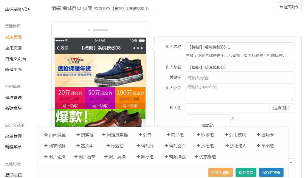Click the 返回列表 button
This screenshot has height=178, width=305.
click(x=289, y=7)
